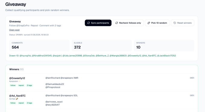The width and height of the screenshot is (205, 112).
Task: Click the Drawn 10 winners list text
Action: pos(92,56)
